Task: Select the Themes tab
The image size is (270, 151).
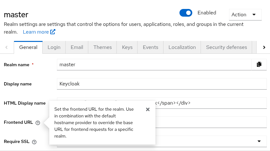Action: [102, 47]
